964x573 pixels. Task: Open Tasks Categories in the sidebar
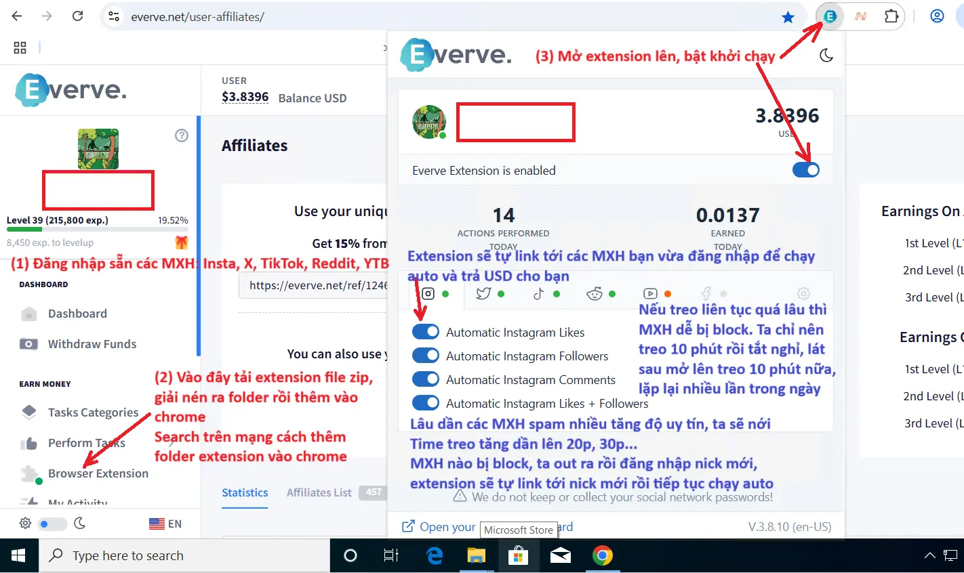tap(93, 412)
